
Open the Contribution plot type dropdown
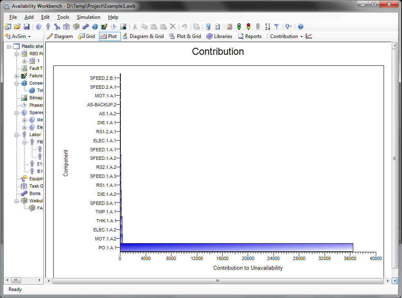pos(286,36)
